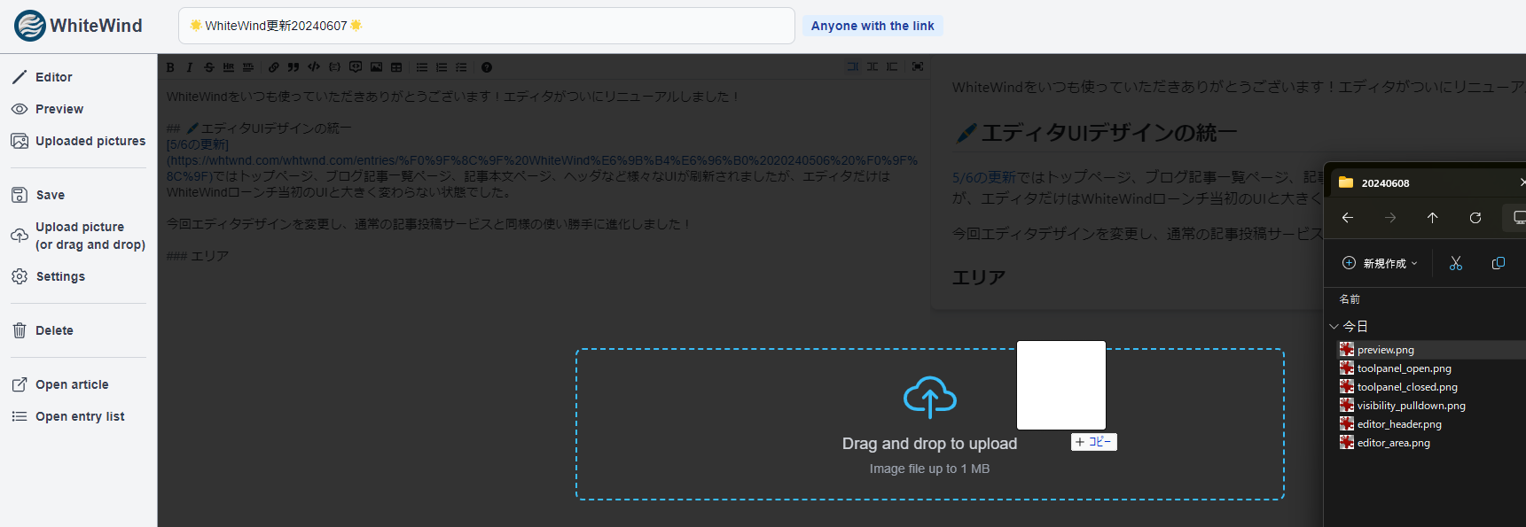The width and height of the screenshot is (1526, 527).
Task: Toggle bold formatting in editor toolbar
Action: click(170, 67)
